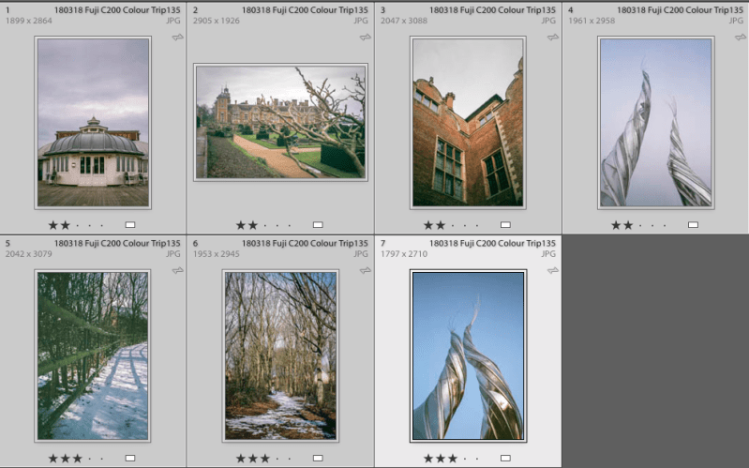Click metadata update icon on photo 7
749x468 pixels.
tap(552, 271)
